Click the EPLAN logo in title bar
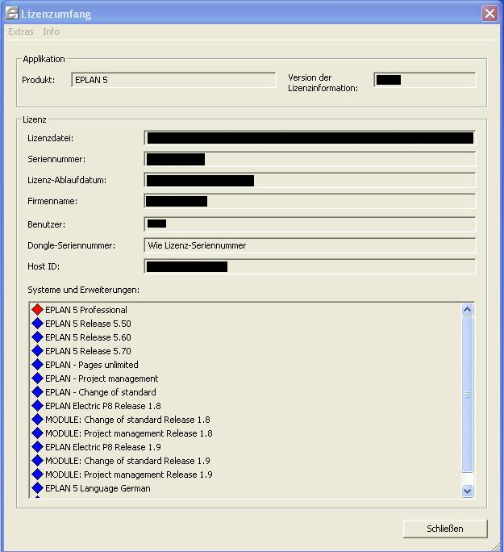 click(11, 14)
